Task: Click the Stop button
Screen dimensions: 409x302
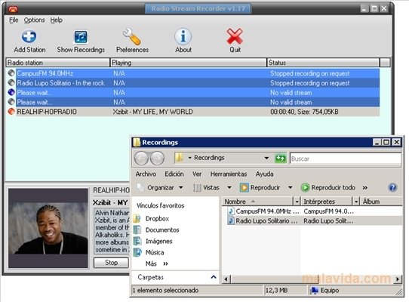Action: [111, 263]
